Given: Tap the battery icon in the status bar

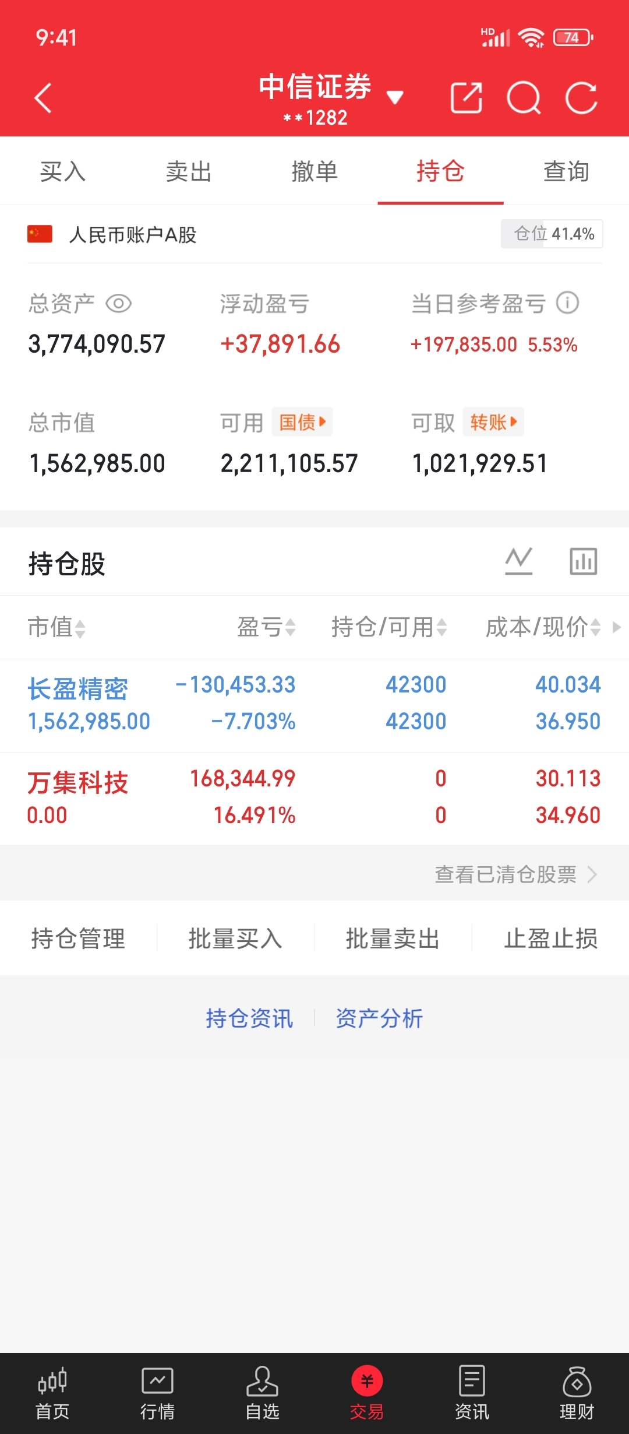Looking at the screenshot, I should (573, 38).
